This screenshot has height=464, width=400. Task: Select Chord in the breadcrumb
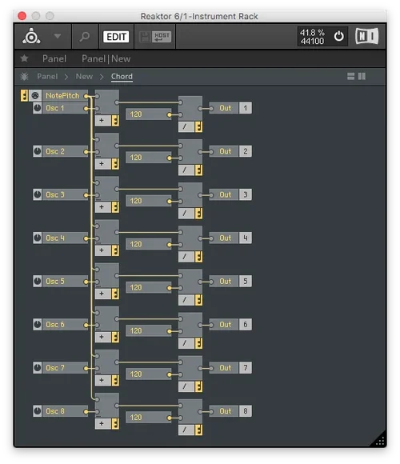tap(122, 76)
